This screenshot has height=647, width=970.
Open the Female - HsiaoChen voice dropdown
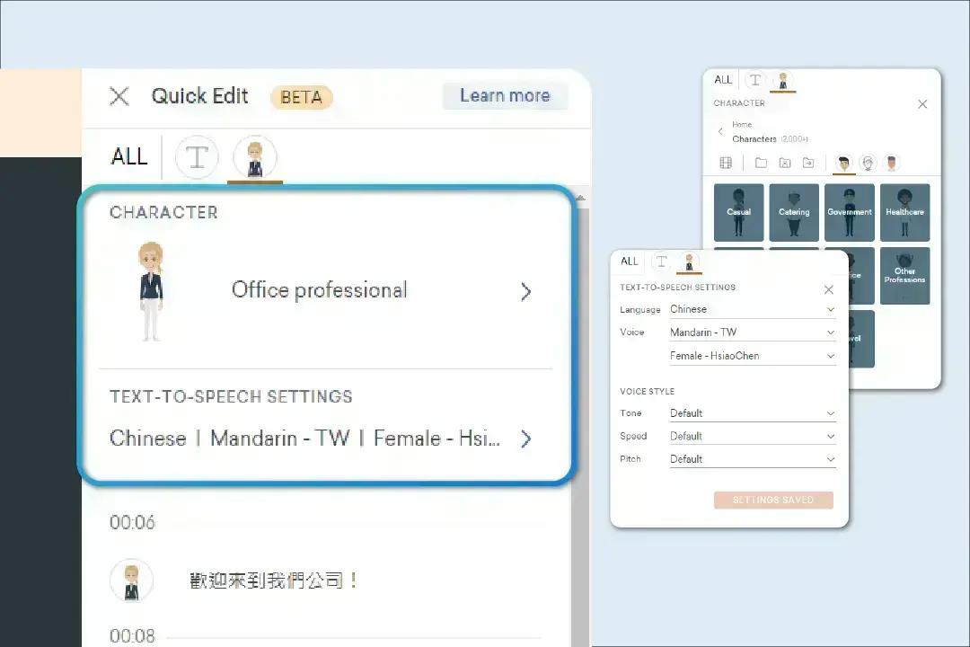(753, 356)
